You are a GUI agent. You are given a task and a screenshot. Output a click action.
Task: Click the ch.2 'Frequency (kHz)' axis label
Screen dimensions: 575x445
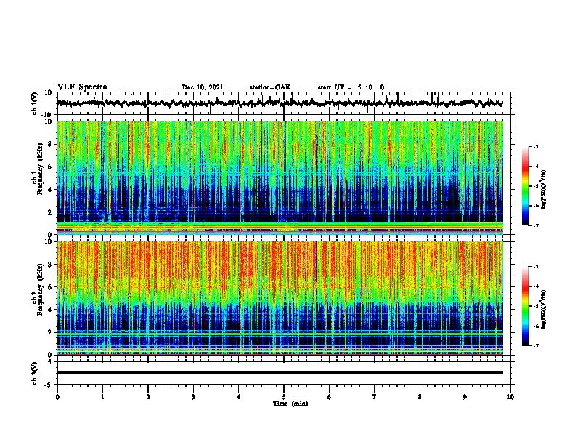40,289
